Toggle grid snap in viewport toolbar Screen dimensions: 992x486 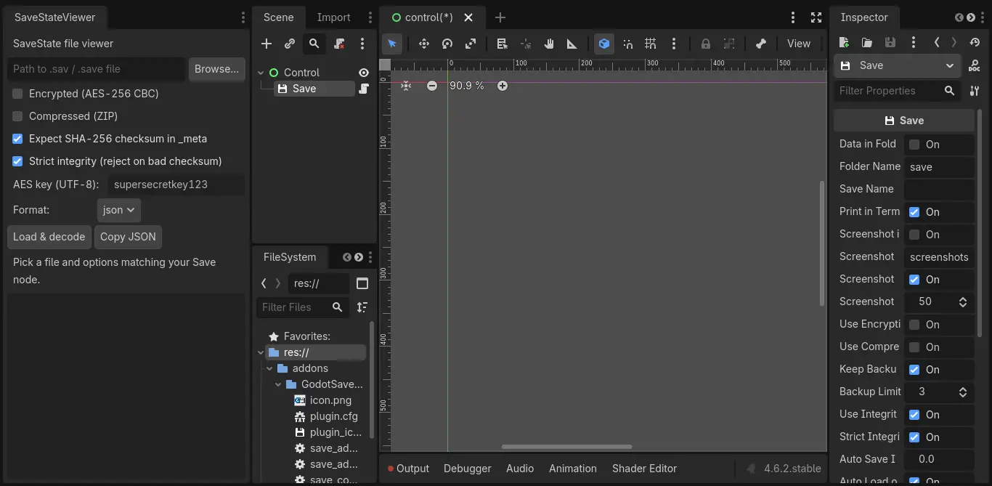pos(651,44)
